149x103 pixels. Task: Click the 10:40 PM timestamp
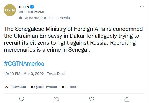(x=12, y=74)
